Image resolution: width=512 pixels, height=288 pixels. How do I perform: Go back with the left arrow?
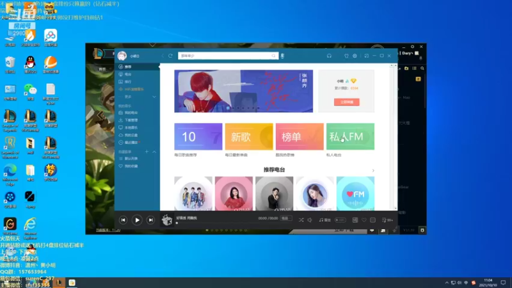[x=163, y=56]
